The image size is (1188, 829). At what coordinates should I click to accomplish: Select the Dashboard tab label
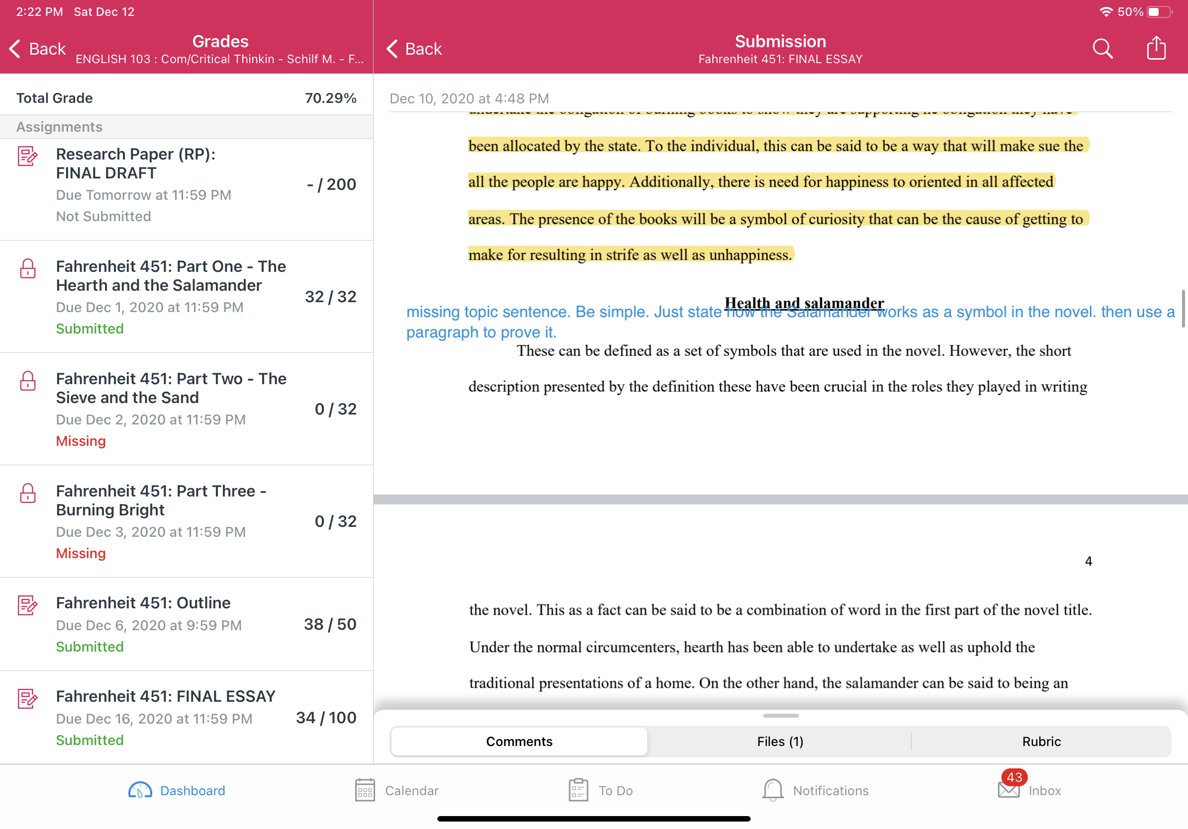click(193, 790)
